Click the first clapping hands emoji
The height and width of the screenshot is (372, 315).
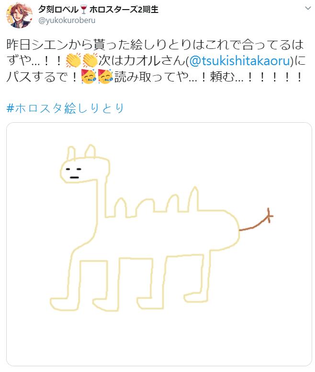pos(73,60)
